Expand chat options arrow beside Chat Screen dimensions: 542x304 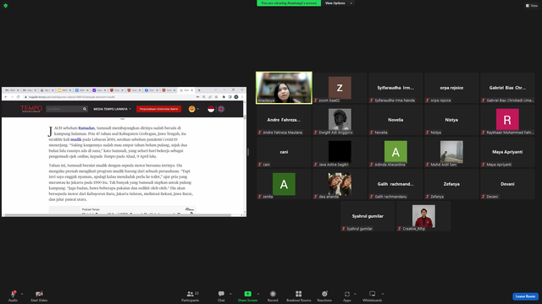(x=230, y=294)
